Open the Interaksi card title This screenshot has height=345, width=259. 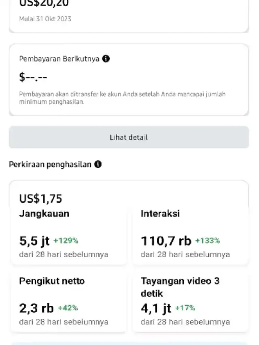(160, 214)
